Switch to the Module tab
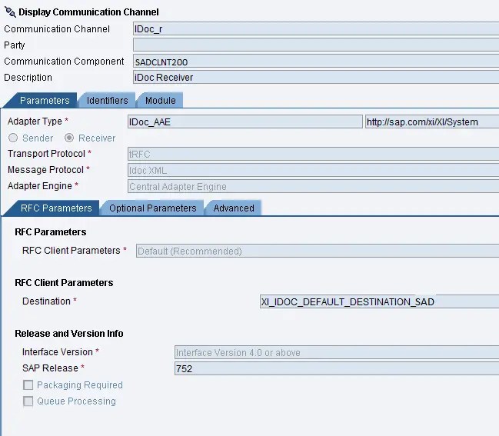The image size is (499, 436). pos(161,101)
